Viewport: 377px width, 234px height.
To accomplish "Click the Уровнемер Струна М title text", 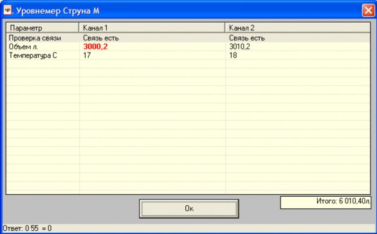I will tap(58, 11).
